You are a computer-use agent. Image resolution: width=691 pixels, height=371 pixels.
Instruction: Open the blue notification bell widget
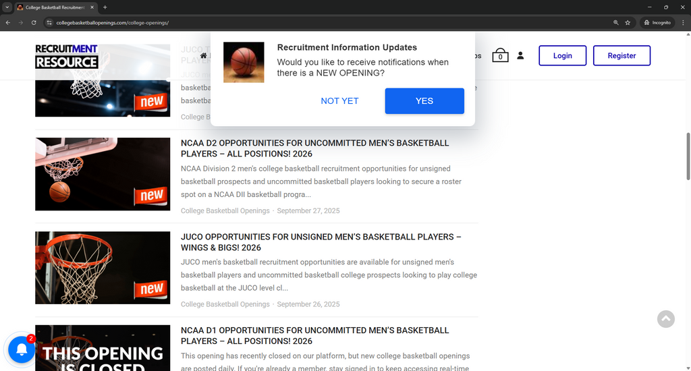(x=21, y=349)
